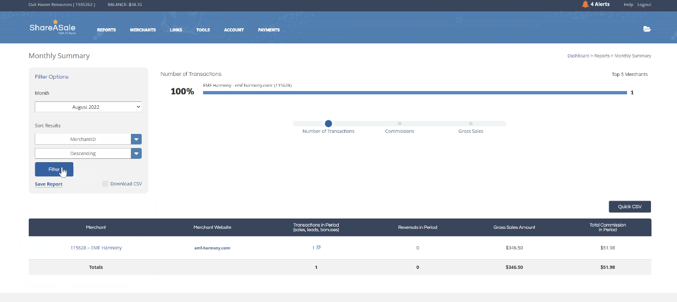Click the Transactions in Period column header
677x302 pixels.
click(316, 227)
